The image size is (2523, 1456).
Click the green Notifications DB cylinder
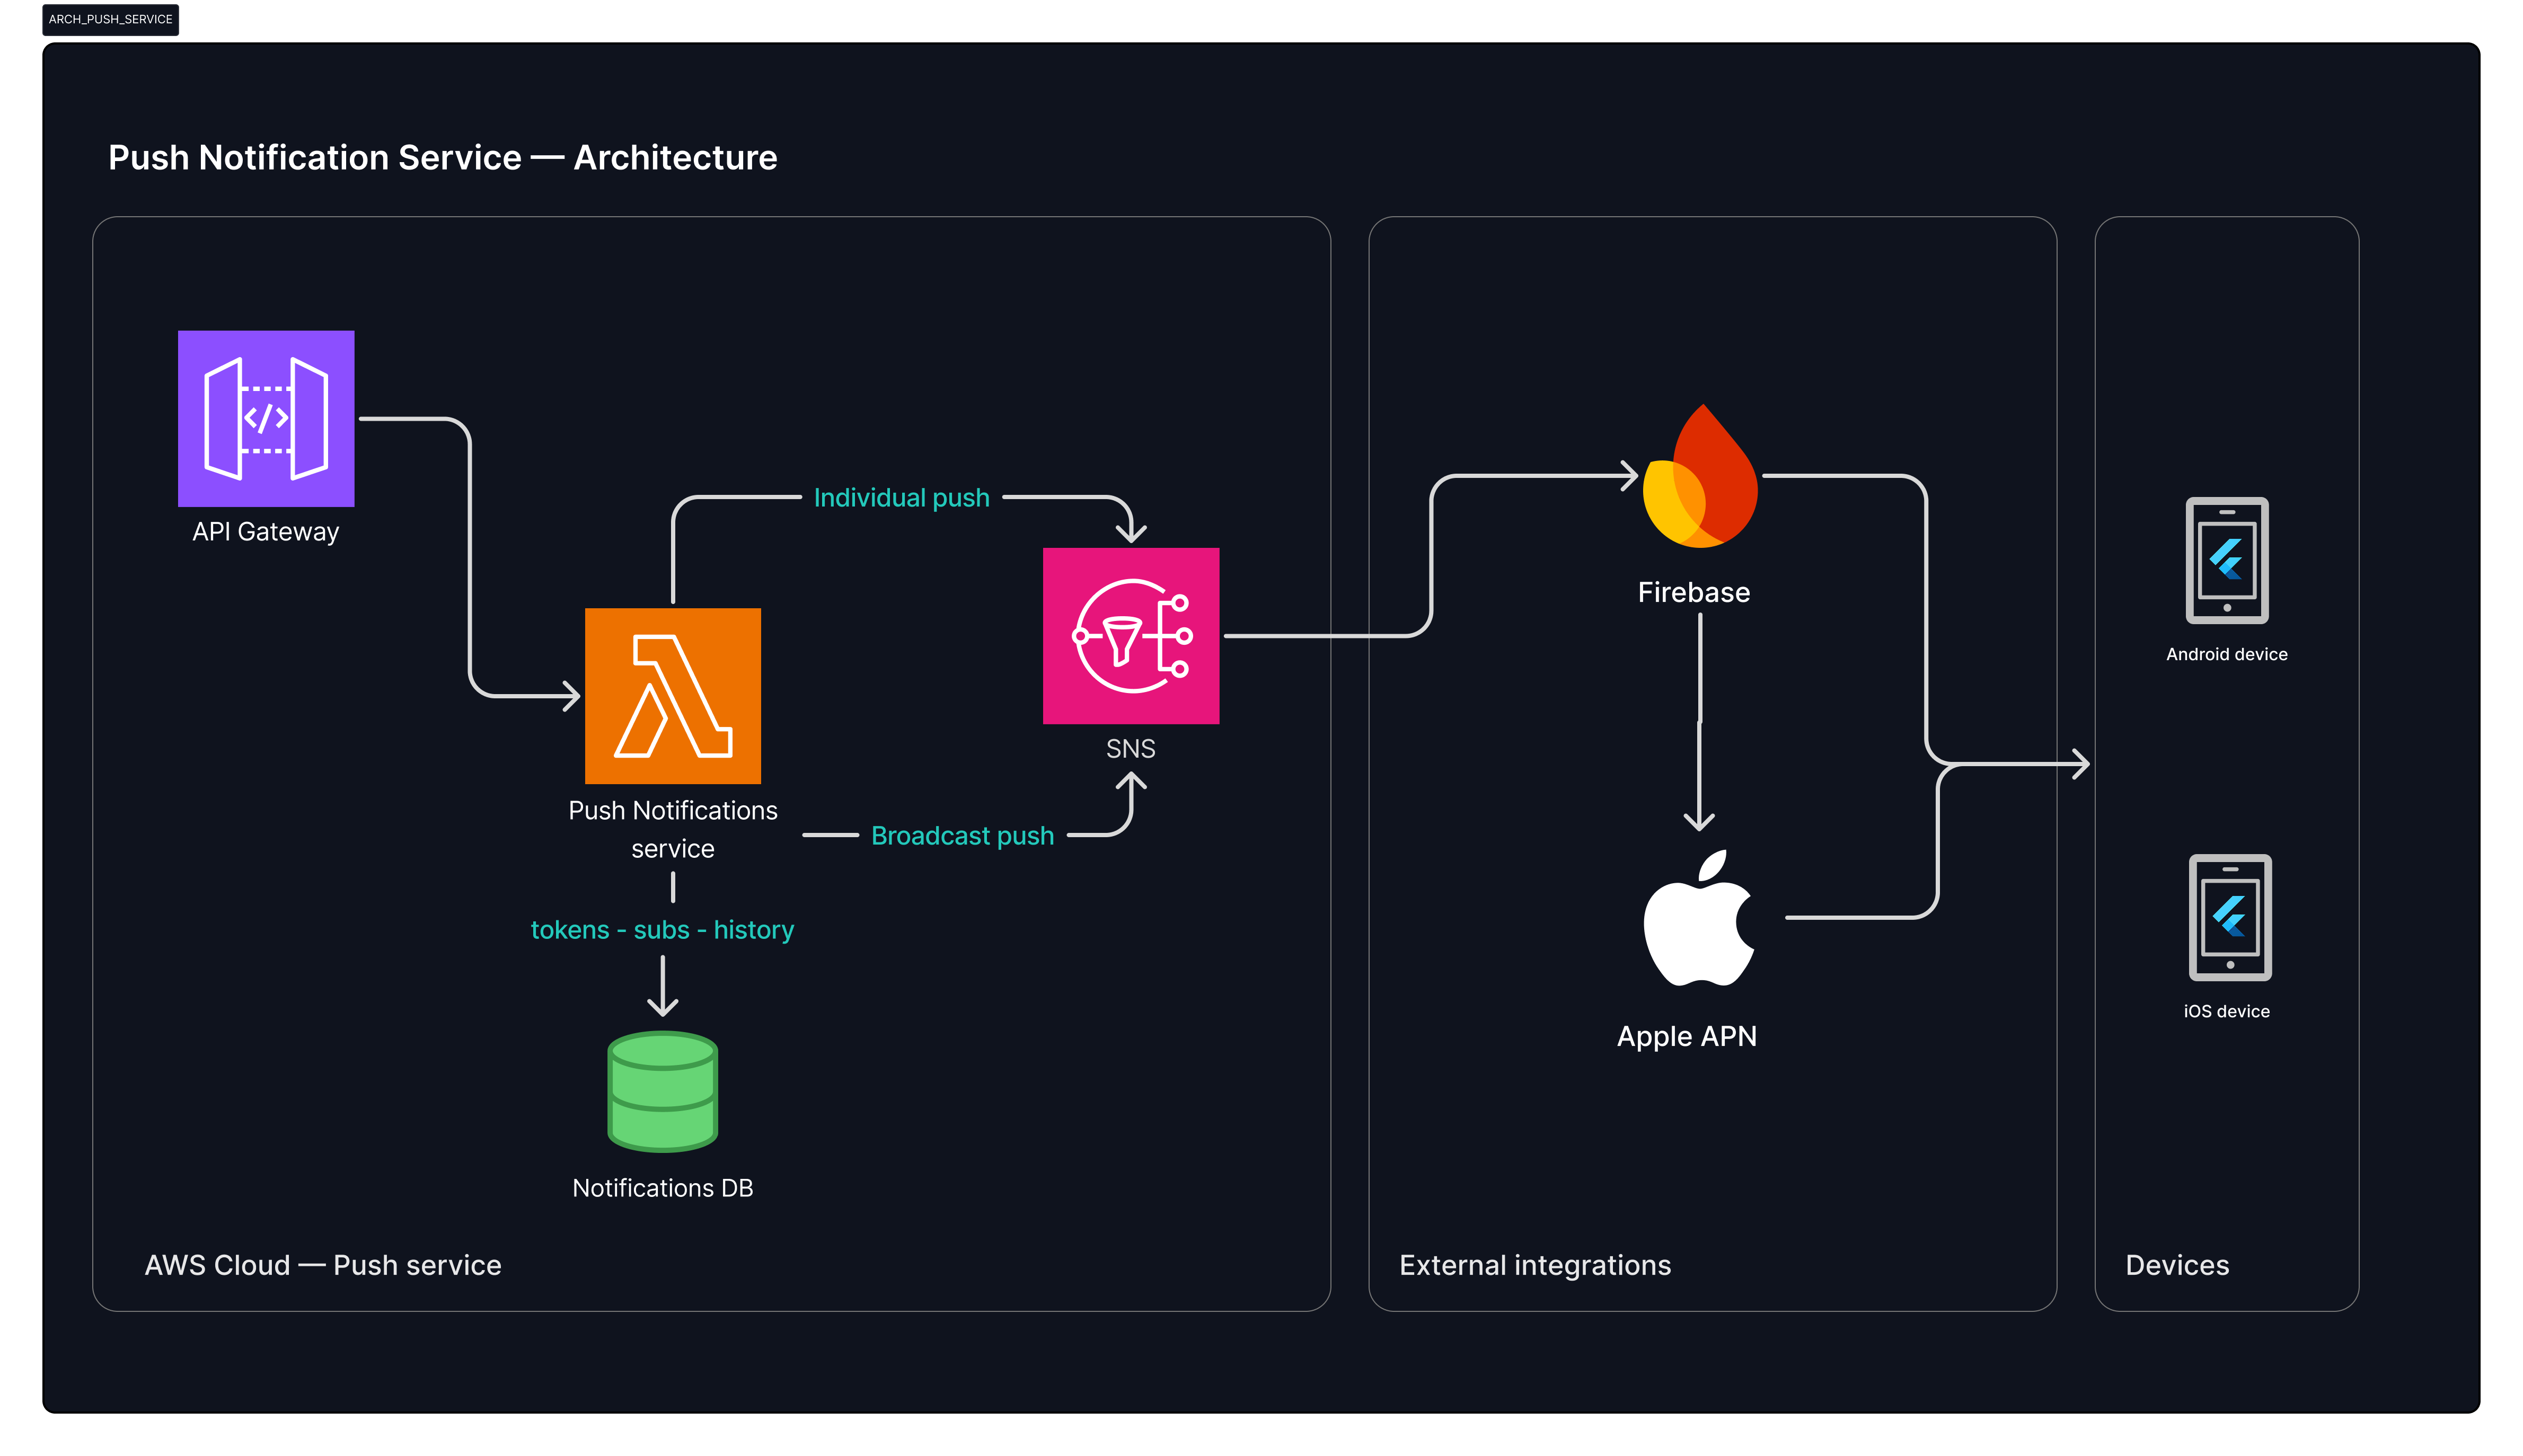(x=662, y=1091)
